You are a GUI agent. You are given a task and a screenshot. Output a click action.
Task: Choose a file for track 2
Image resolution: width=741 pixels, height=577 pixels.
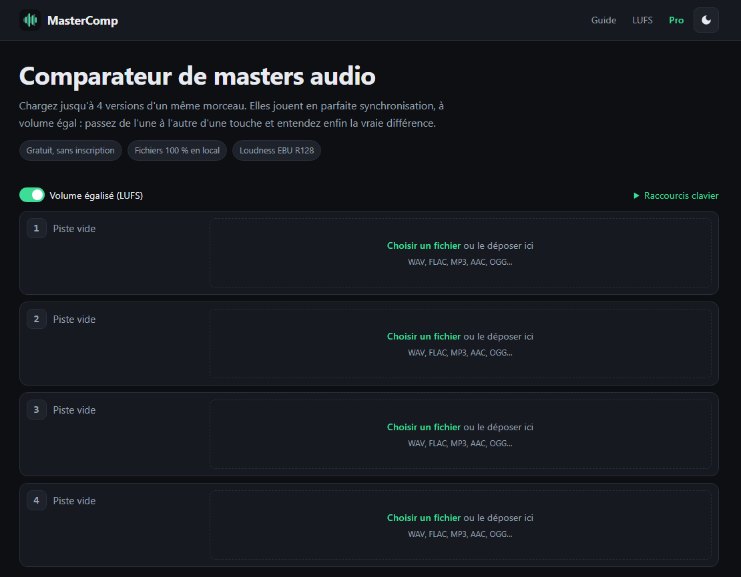click(x=423, y=336)
